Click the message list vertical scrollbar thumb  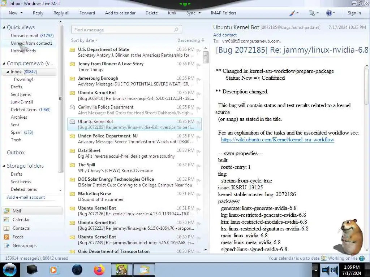(206, 57)
